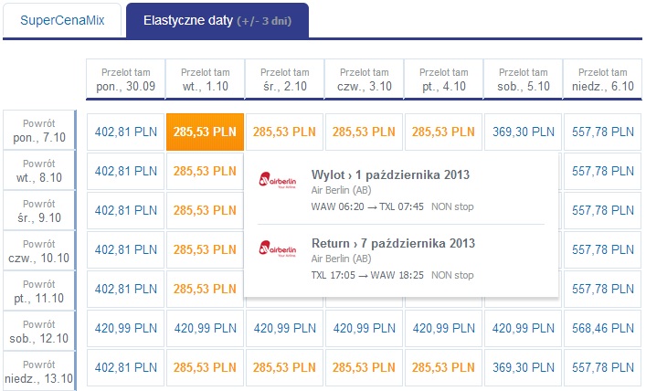This screenshot has width=646, height=391.
Task: Choose 285,53 PLN for 3.10 departure, 7.10 return
Action: point(364,132)
